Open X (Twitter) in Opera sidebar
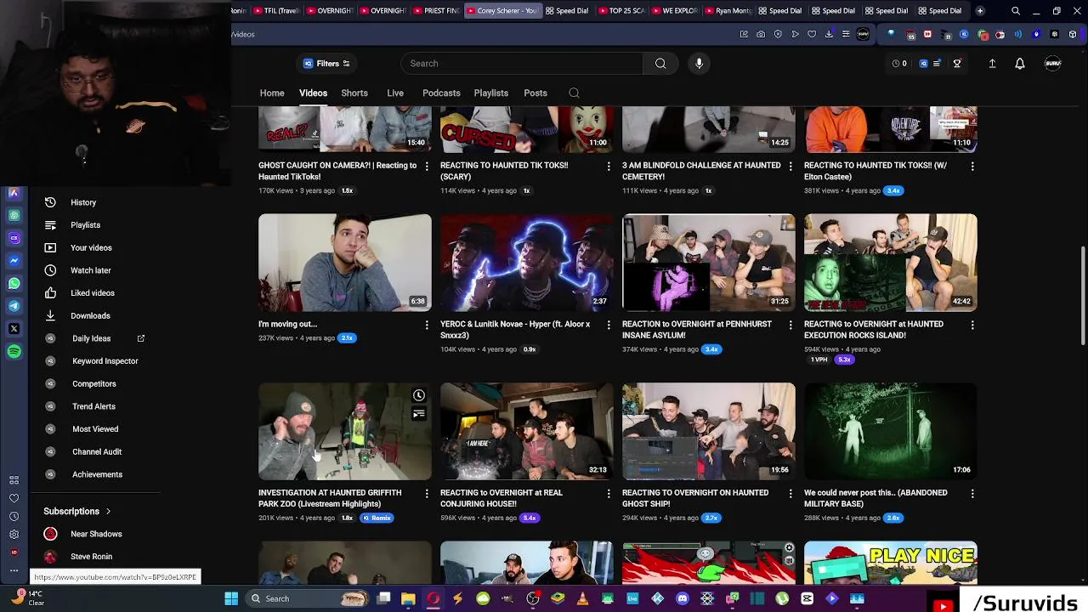Image resolution: width=1088 pixels, height=612 pixels. tap(14, 328)
